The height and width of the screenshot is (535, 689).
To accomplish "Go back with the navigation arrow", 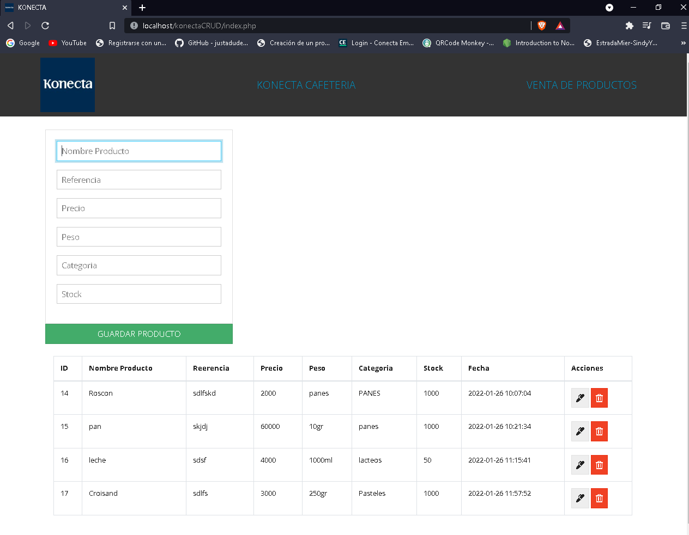I will 10,25.
